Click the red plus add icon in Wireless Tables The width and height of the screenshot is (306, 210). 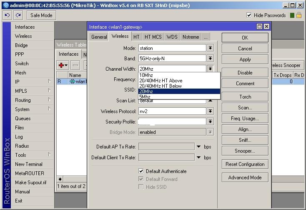click(63, 65)
